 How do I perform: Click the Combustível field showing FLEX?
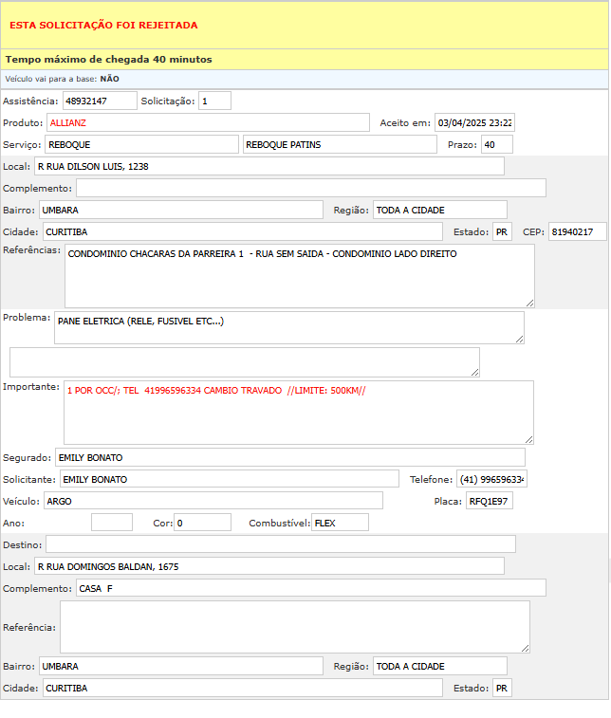(340, 522)
